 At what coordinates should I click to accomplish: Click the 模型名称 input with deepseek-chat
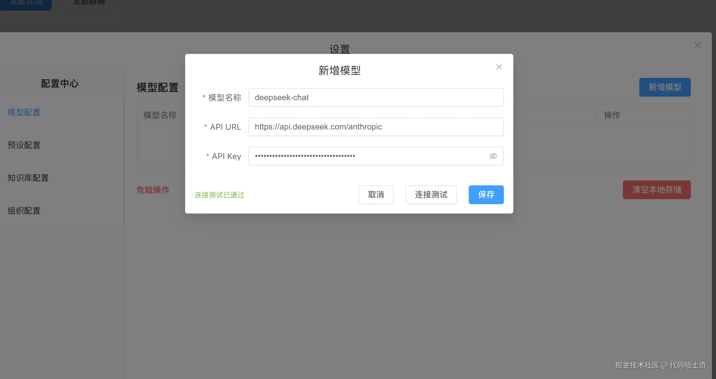coord(376,98)
